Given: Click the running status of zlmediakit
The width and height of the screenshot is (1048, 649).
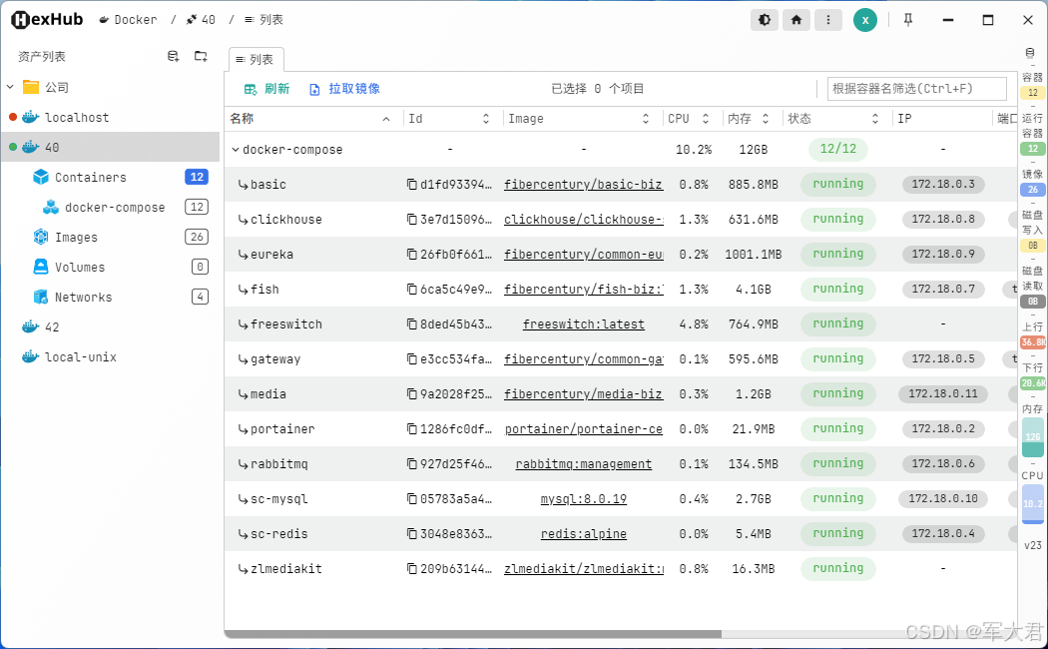Looking at the screenshot, I should point(838,569).
